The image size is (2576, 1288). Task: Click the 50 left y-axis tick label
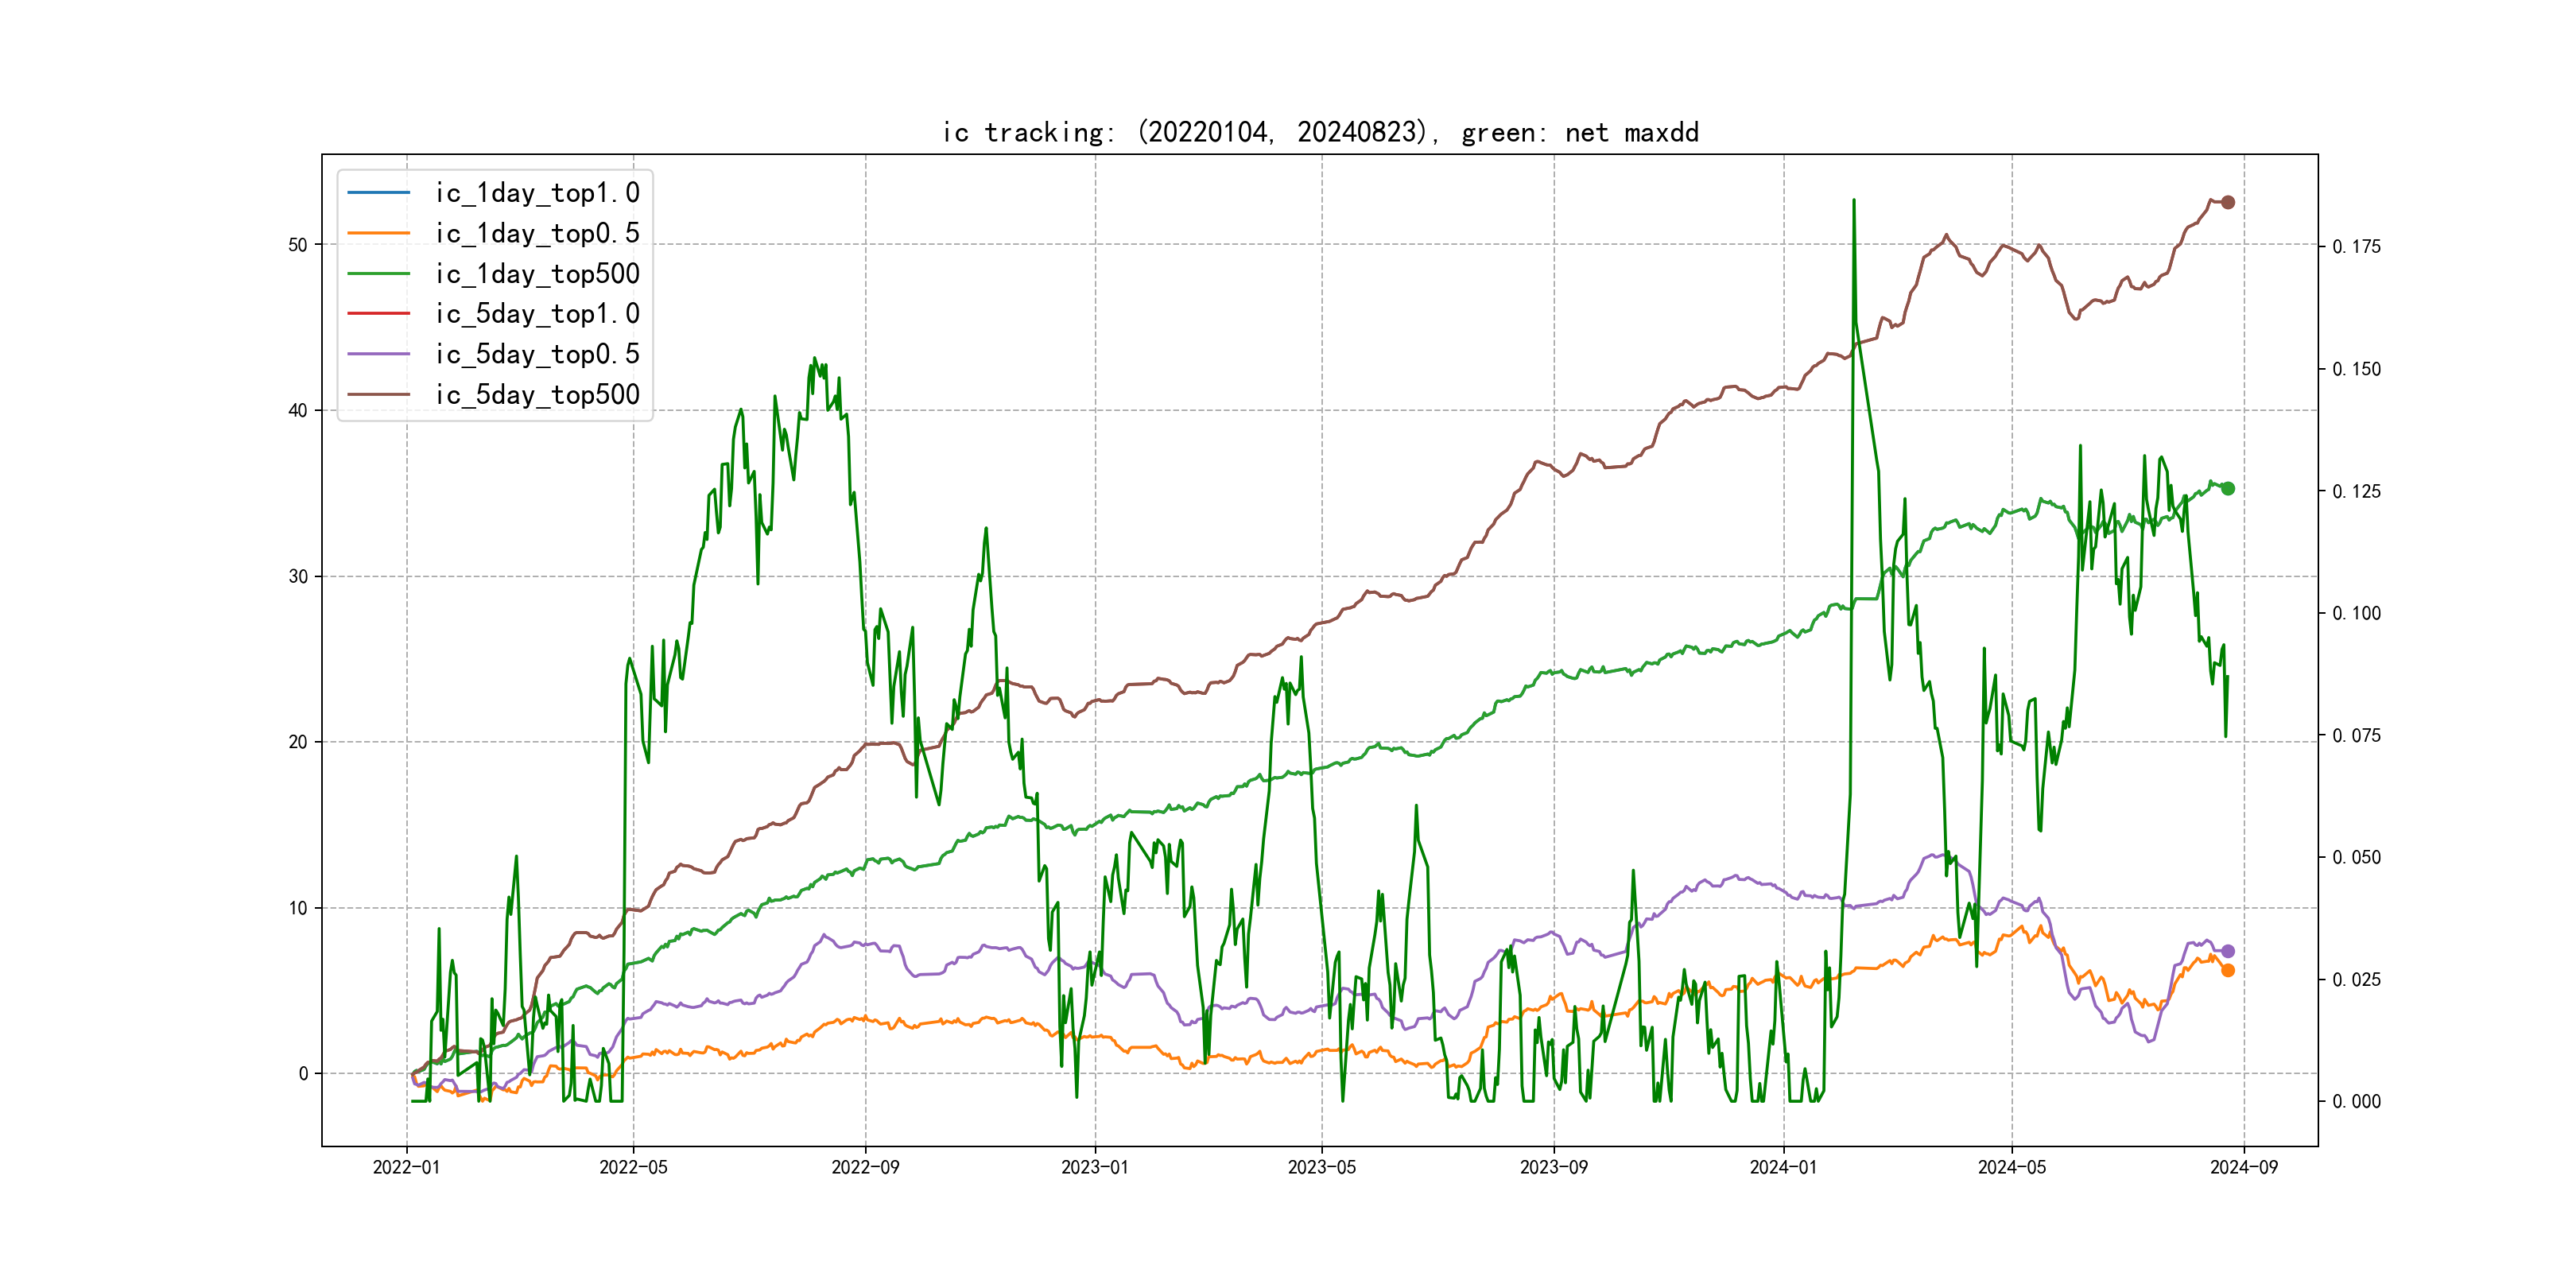click(298, 245)
